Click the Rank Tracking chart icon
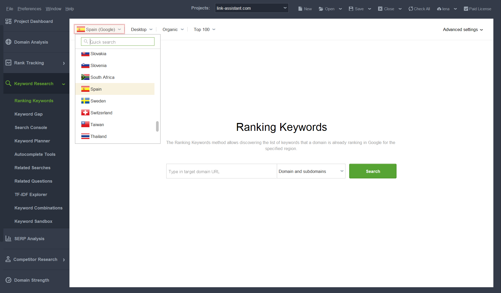 coord(8,63)
